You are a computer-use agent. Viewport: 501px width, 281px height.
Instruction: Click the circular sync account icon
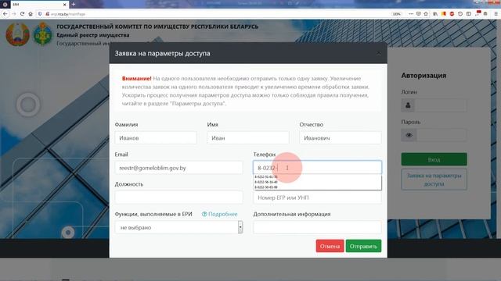coord(460,14)
